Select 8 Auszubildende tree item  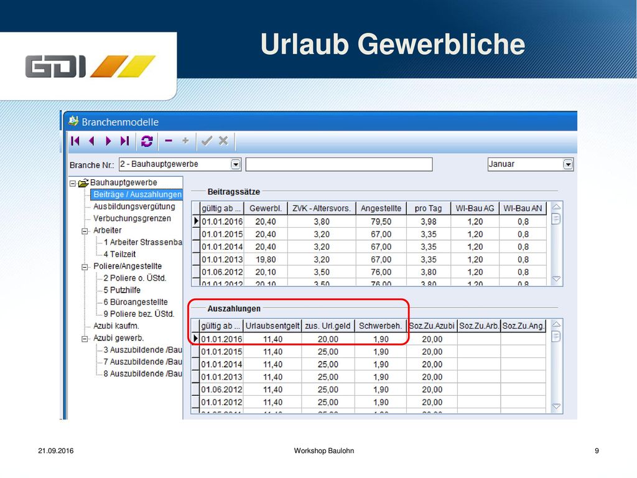[142, 373]
